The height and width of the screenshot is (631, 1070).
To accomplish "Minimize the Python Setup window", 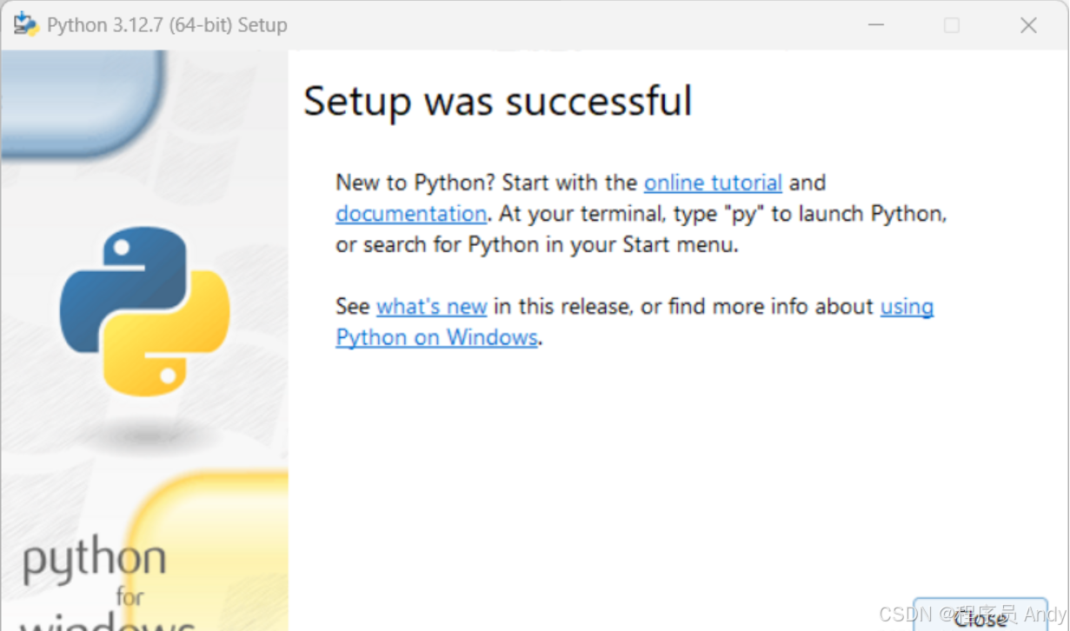I will [x=876, y=25].
